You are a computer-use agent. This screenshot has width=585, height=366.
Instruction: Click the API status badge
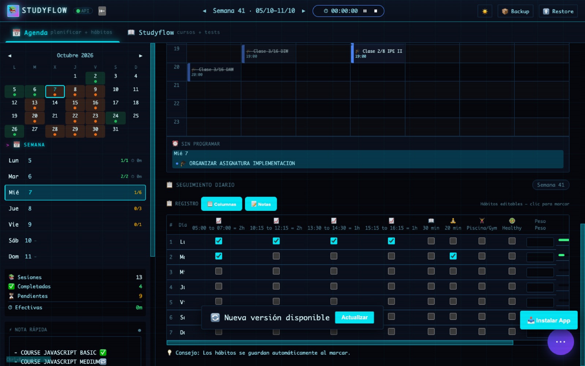point(83,11)
